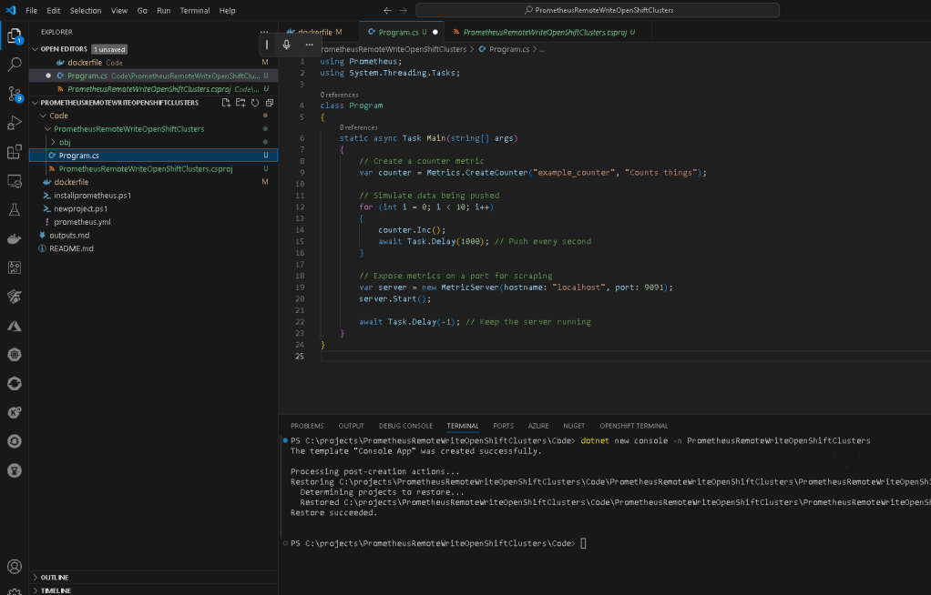This screenshot has width=931, height=595.
Task: Click the New Folder icon in explorer header
Action: (240, 103)
